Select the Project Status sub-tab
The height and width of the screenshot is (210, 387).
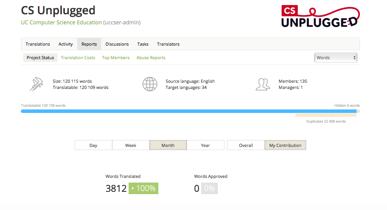click(40, 58)
